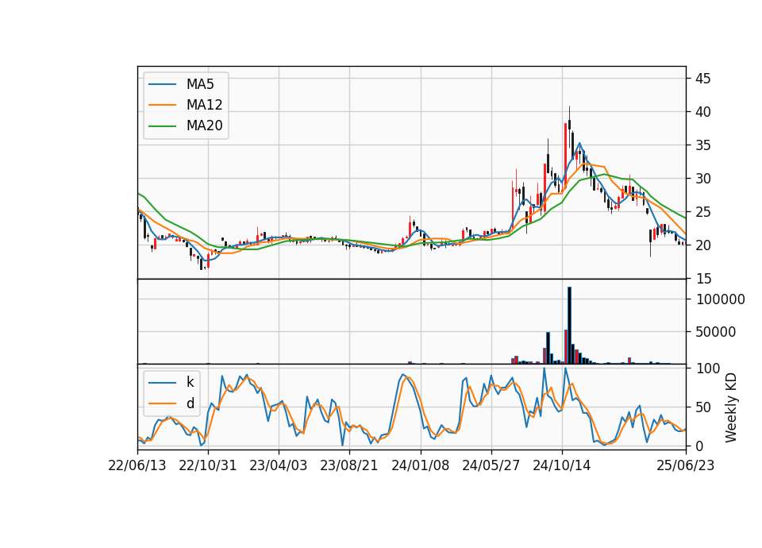Viewport: 762px width, 548px height.
Task: Click the 35 price axis label
Action: coord(703,145)
